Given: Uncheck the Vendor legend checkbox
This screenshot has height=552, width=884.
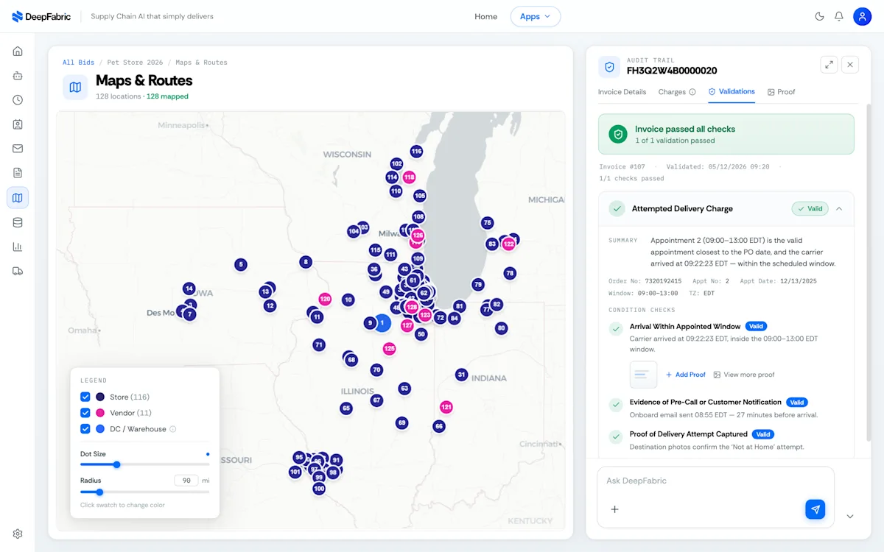Looking at the screenshot, I should pyautogui.click(x=85, y=413).
